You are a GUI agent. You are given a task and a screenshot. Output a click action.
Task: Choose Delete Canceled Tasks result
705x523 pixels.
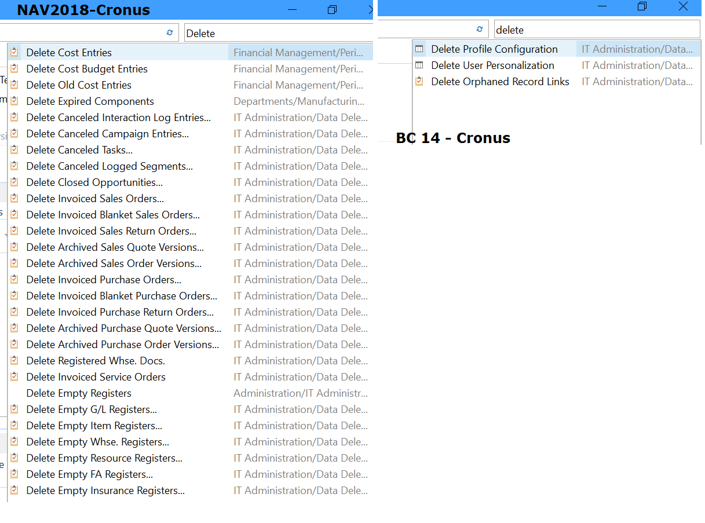[190, 149]
